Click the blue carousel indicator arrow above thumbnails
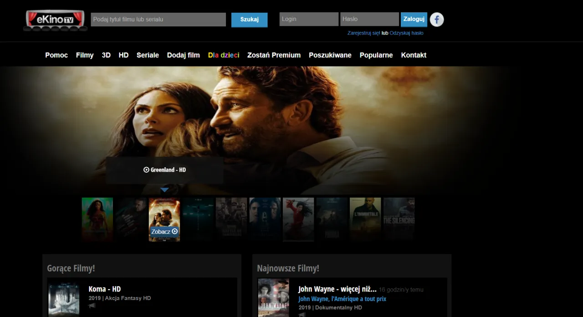This screenshot has height=317, width=583. 164,190
